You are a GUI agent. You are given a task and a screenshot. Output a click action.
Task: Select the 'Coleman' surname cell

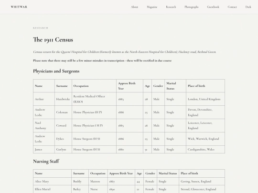tap(63, 112)
